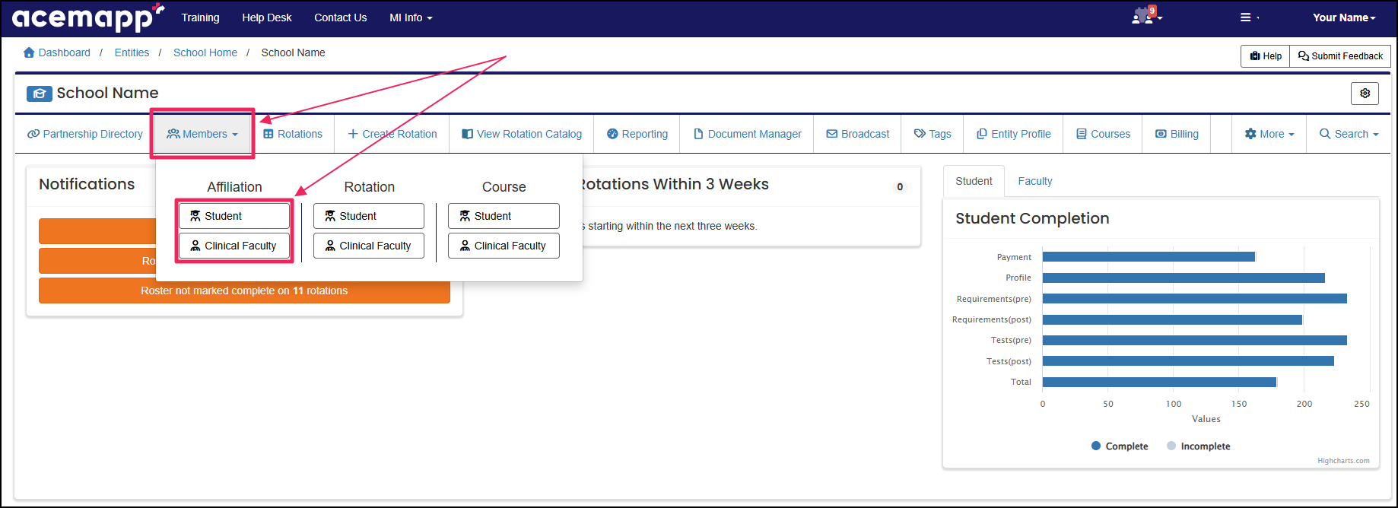Expand the MI Info dropdown
This screenshot has width=1398, height=508.
(411, 17)
